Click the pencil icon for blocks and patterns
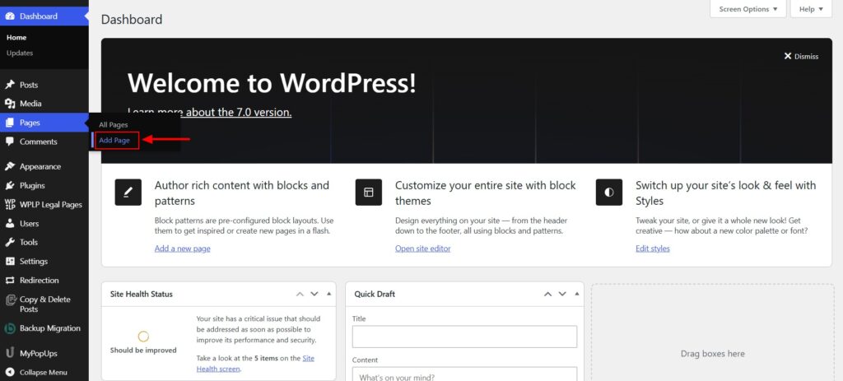 pos(128,193)
